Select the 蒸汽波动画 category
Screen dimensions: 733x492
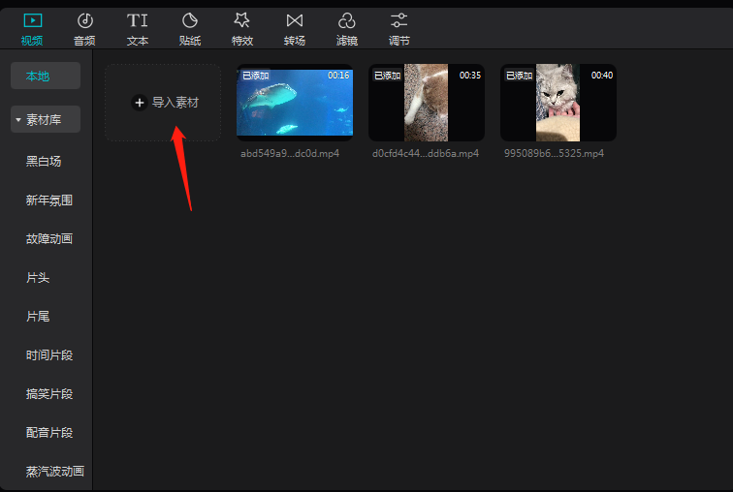click(x=55, y=472)
